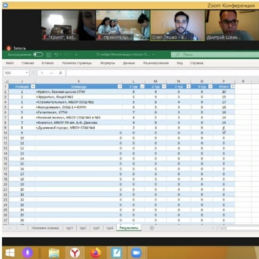Open Zoom from the Windows taskbar
259x259 pixels.
(136, 253)
